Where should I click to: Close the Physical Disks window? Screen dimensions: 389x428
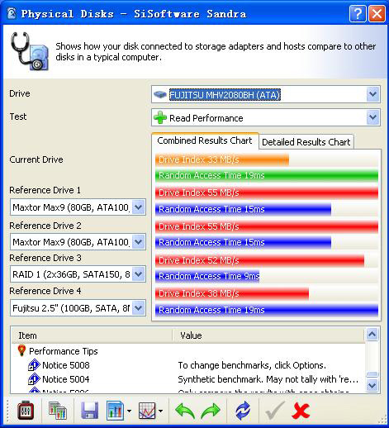[x=377, y=13]
